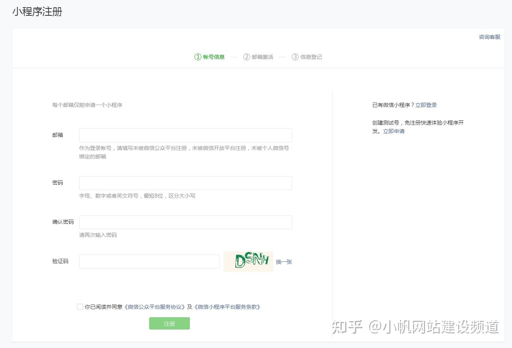The width and height of the screenshot is (512, 348).
Task: Click the 小程序注册 page title
Action: pos(37,12)
